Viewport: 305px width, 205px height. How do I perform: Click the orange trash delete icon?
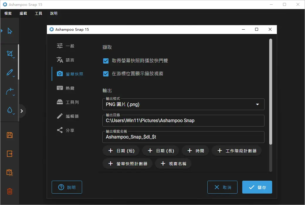point(10,191)
